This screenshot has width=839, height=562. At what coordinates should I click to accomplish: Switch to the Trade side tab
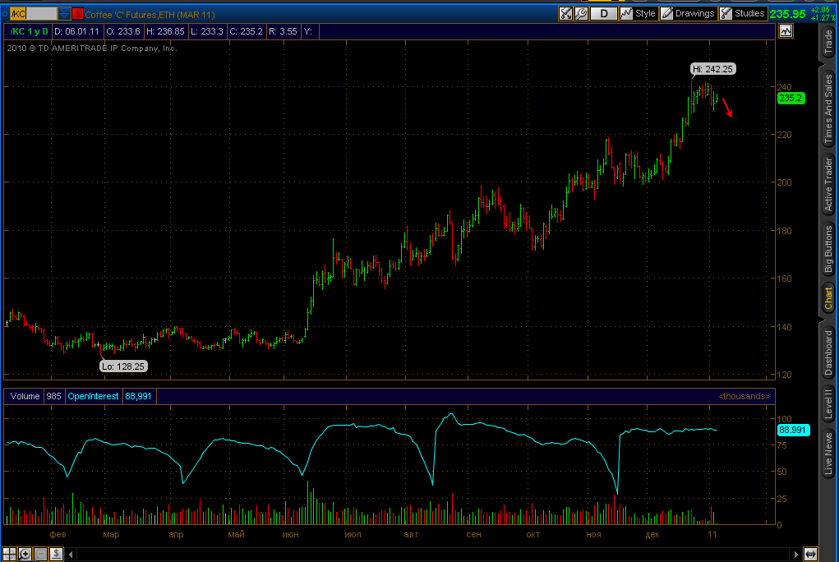[828, 43]
